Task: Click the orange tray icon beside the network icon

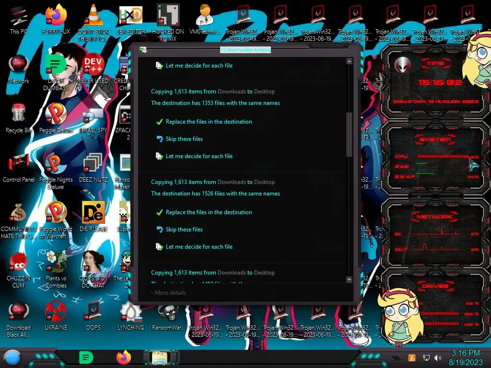Action: click(412, 357)
